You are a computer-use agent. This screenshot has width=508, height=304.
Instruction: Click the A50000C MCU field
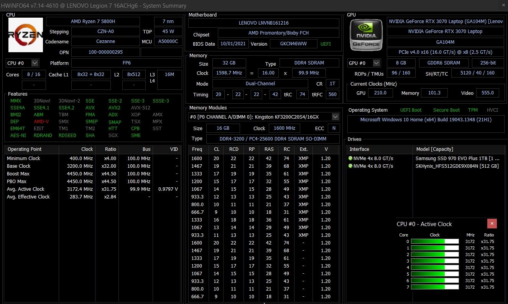(x=168, y=41)
